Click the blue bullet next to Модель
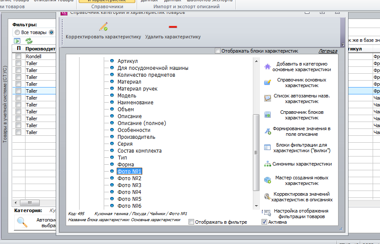The height and width of the screenshot is (244, 380). [112, 95]
